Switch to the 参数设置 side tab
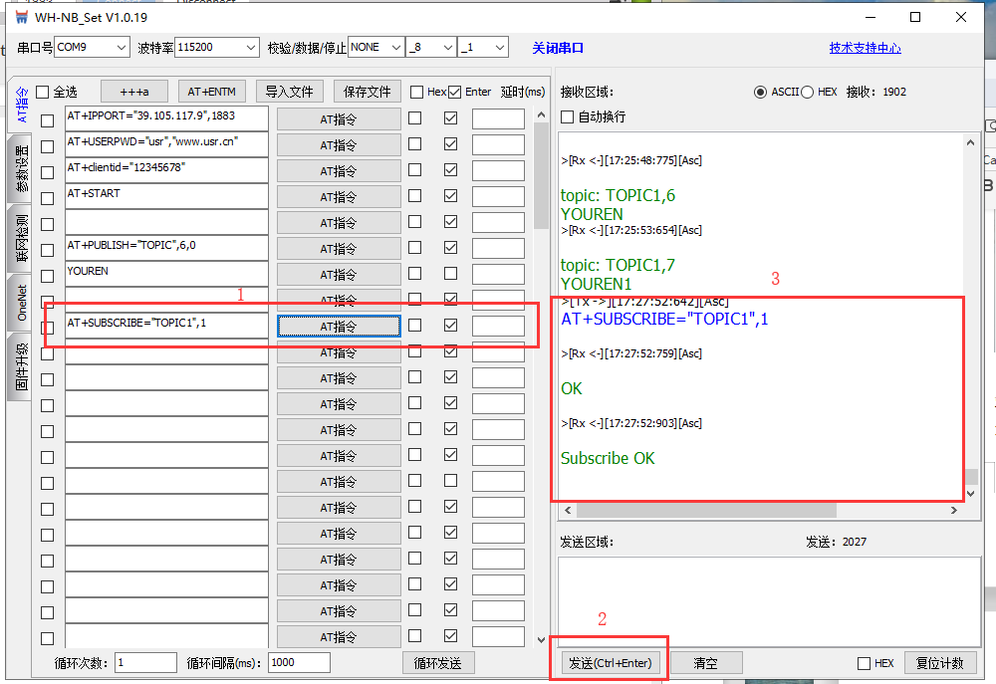 [x=21, y=168]
